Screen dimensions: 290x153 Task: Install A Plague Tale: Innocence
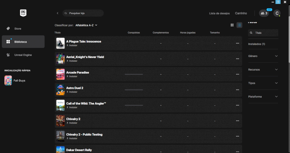(x=72, y=45)
